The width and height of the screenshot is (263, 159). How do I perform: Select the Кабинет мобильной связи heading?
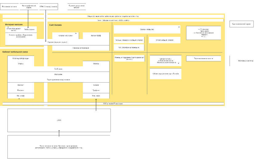[15, 52]
